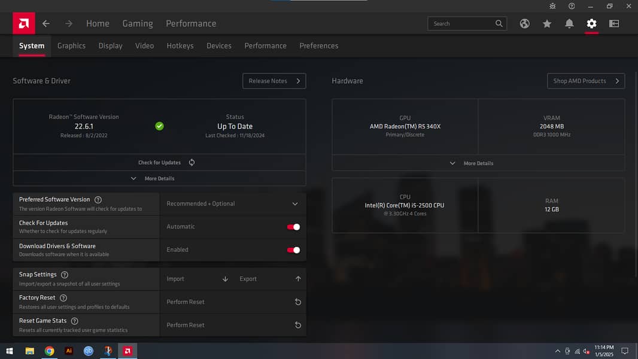Switch to the System tab
The width and height of the screenshot is (638, 359).
(x=32, y=46)
